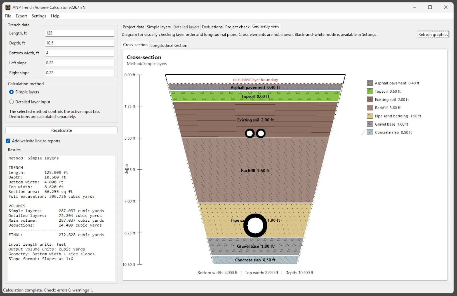
Task: Click the Top width 8.620 ft result line
Action: coord(36,187)
